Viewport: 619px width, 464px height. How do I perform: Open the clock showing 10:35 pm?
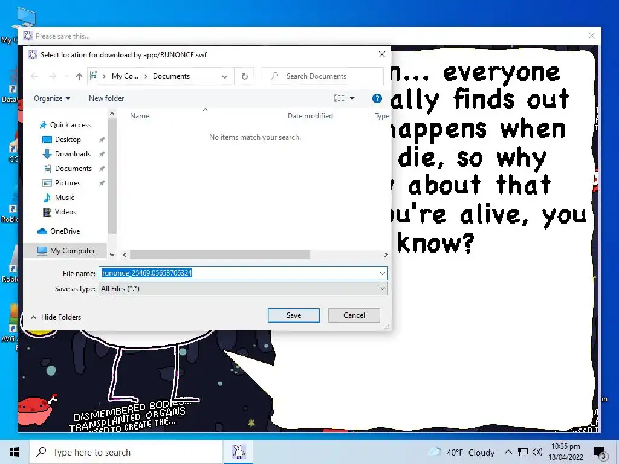566,452
